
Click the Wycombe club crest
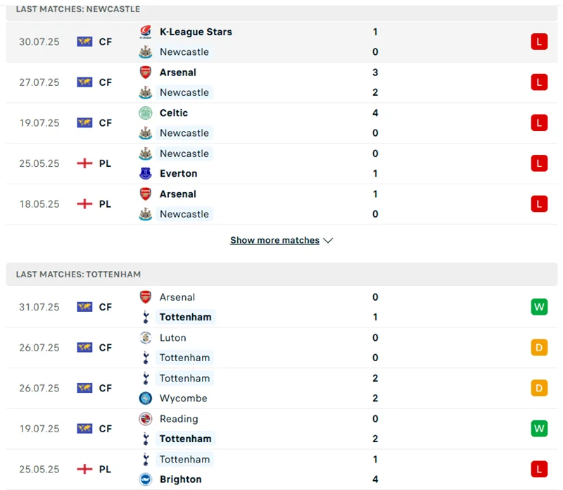[146, 398]
